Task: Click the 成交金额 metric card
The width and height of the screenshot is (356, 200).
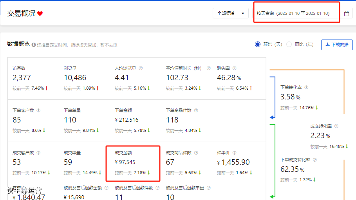Action: click(132, 162)
